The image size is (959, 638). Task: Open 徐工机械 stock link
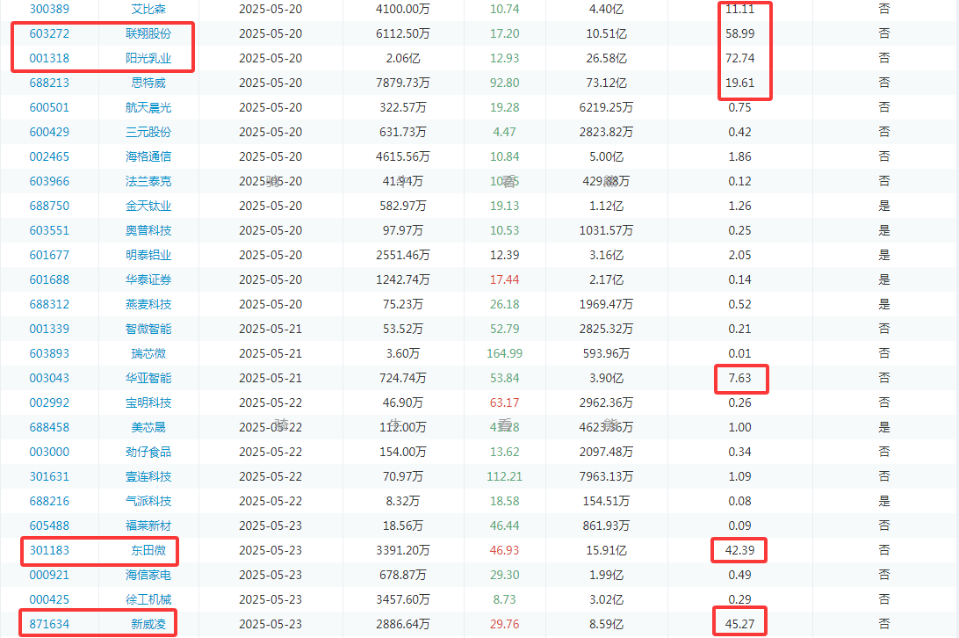(148, 599)
